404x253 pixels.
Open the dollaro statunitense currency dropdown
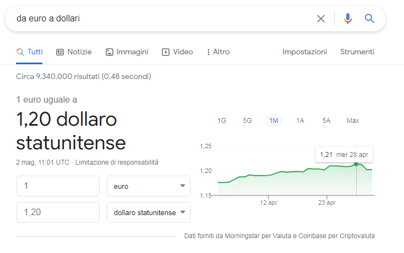[149, 212]
